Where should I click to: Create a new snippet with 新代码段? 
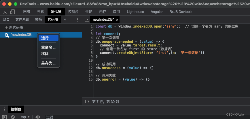tap(14, 28)
